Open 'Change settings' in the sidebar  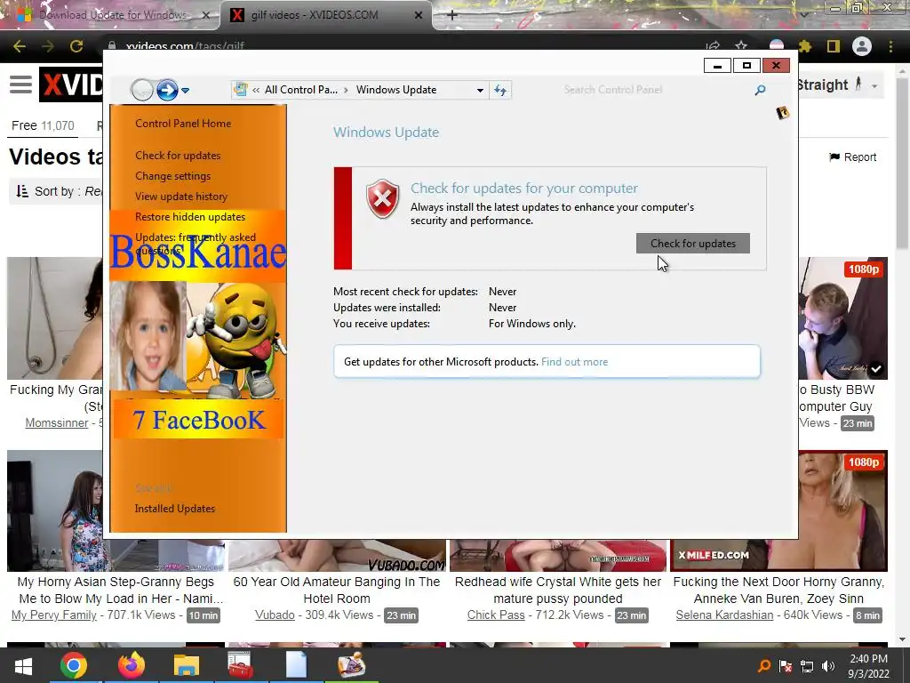(x=173, y=175)
